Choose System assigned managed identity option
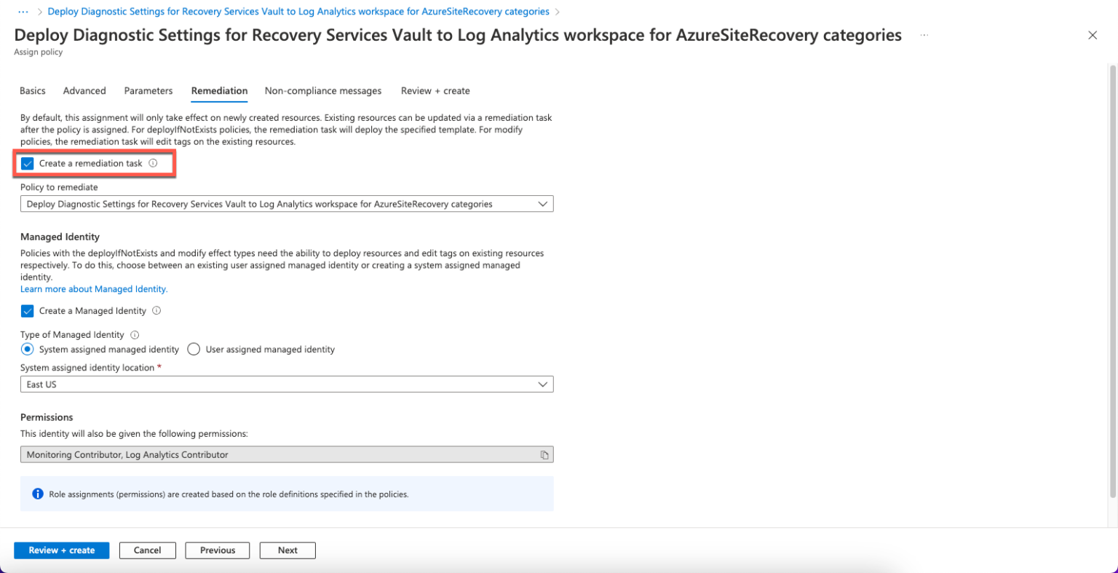 coord(27,349)
